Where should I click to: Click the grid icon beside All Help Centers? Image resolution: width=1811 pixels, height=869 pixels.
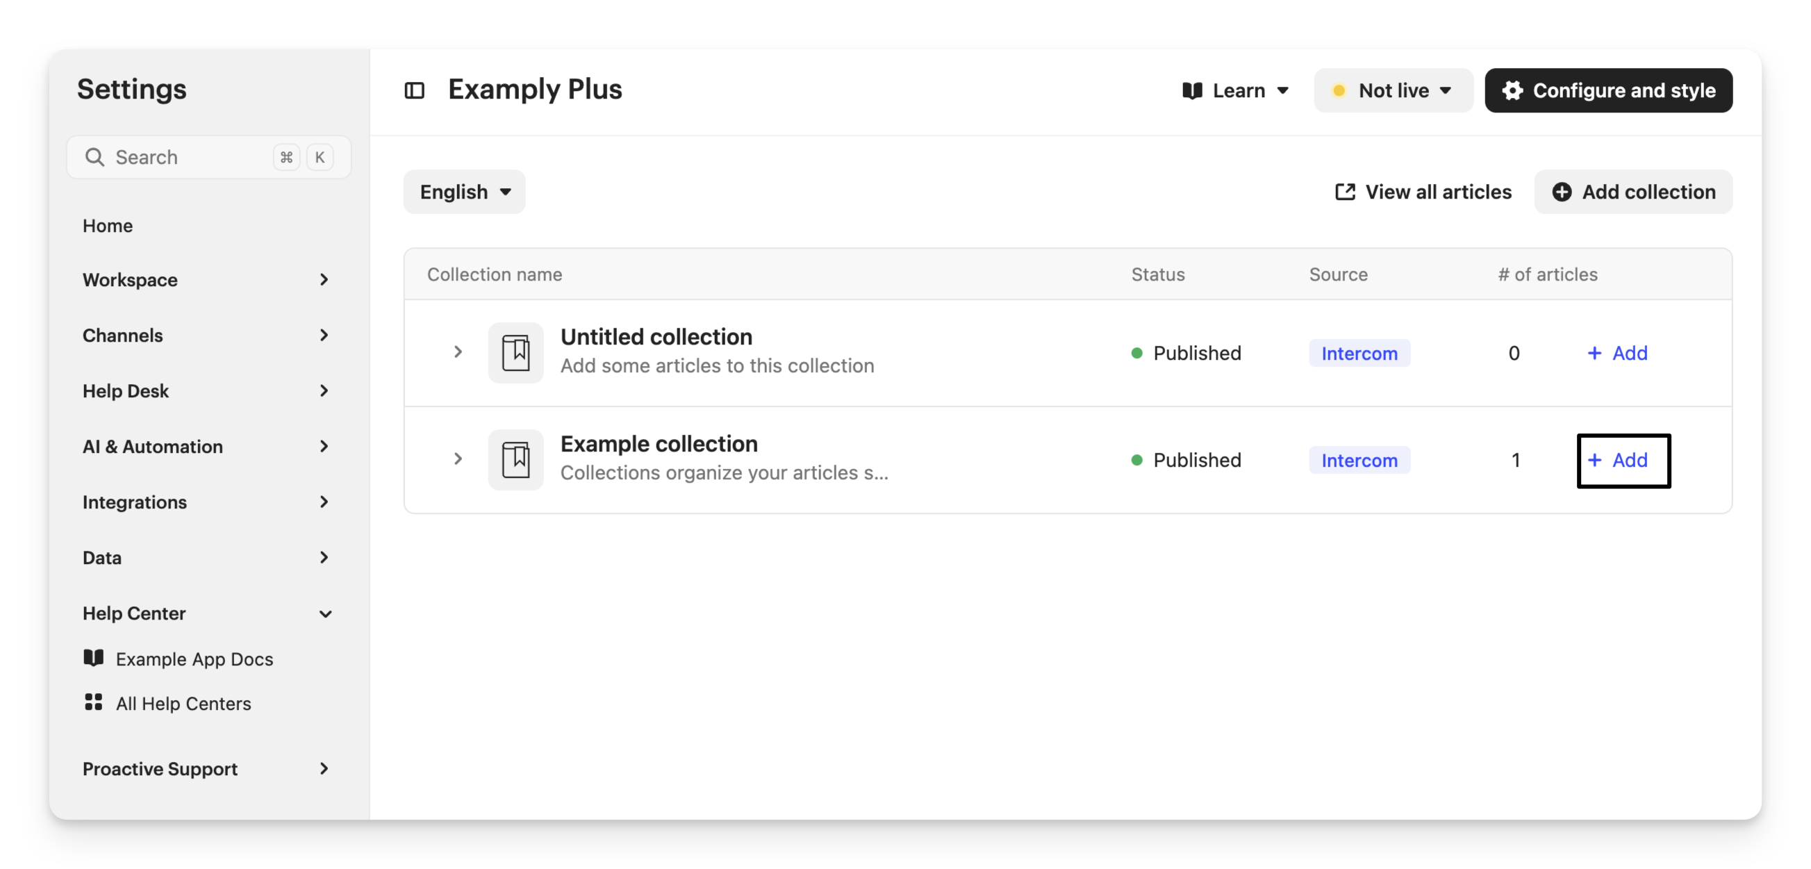coord(94,702)
